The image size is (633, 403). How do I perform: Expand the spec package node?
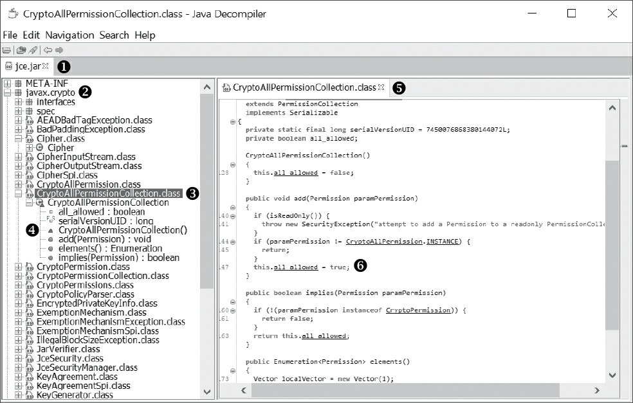coord(19,111)
